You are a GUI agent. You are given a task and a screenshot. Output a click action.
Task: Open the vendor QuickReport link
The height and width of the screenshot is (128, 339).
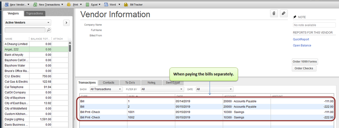coord(301,39)
